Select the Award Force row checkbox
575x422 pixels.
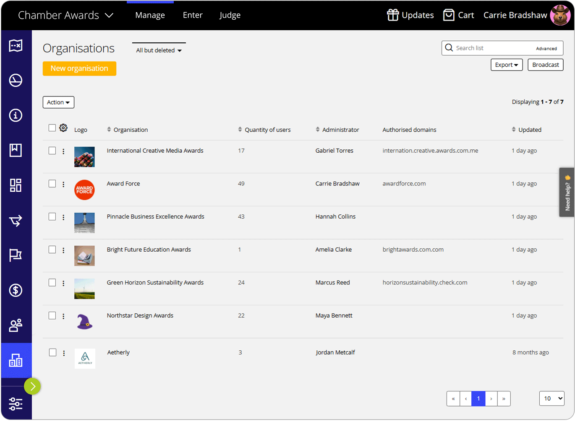(x=52, y=184)
